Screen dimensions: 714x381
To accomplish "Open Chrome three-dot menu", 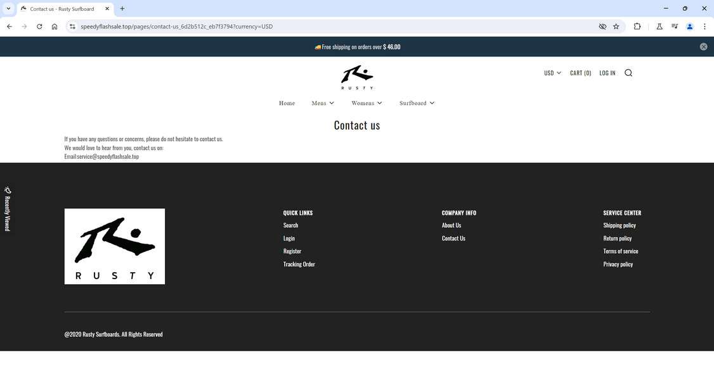I will point(704,27).
